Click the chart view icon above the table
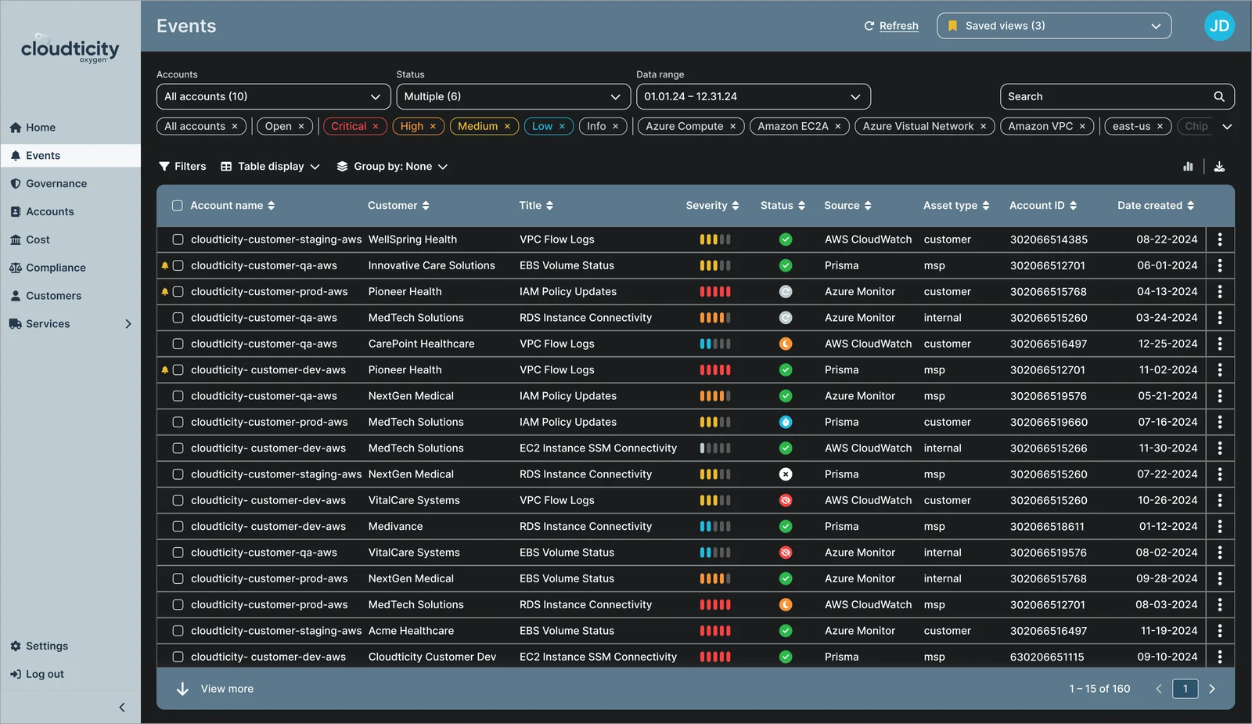1252x724 pixels. (1188, 167)
